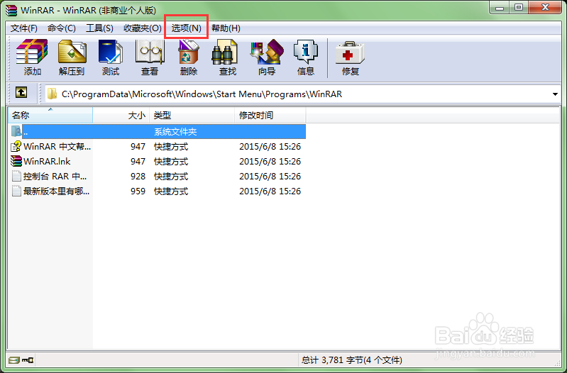Click 快捷方式 type in WinRAR.lnk row
Image resolution: width=567 pixels, height=373 pixels.
(x=171, y=161)
